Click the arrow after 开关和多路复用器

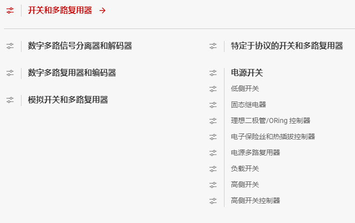pyautogui.click(x=102, y=10)
